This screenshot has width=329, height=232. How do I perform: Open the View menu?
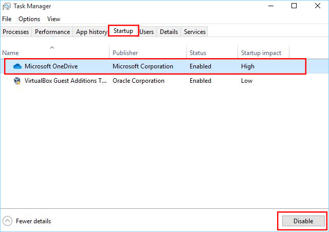pos(53,19)
